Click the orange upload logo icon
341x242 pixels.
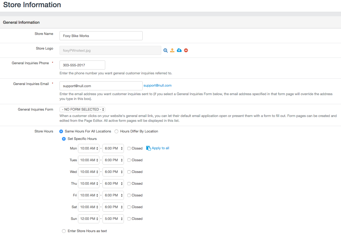[x=172, y=50]
